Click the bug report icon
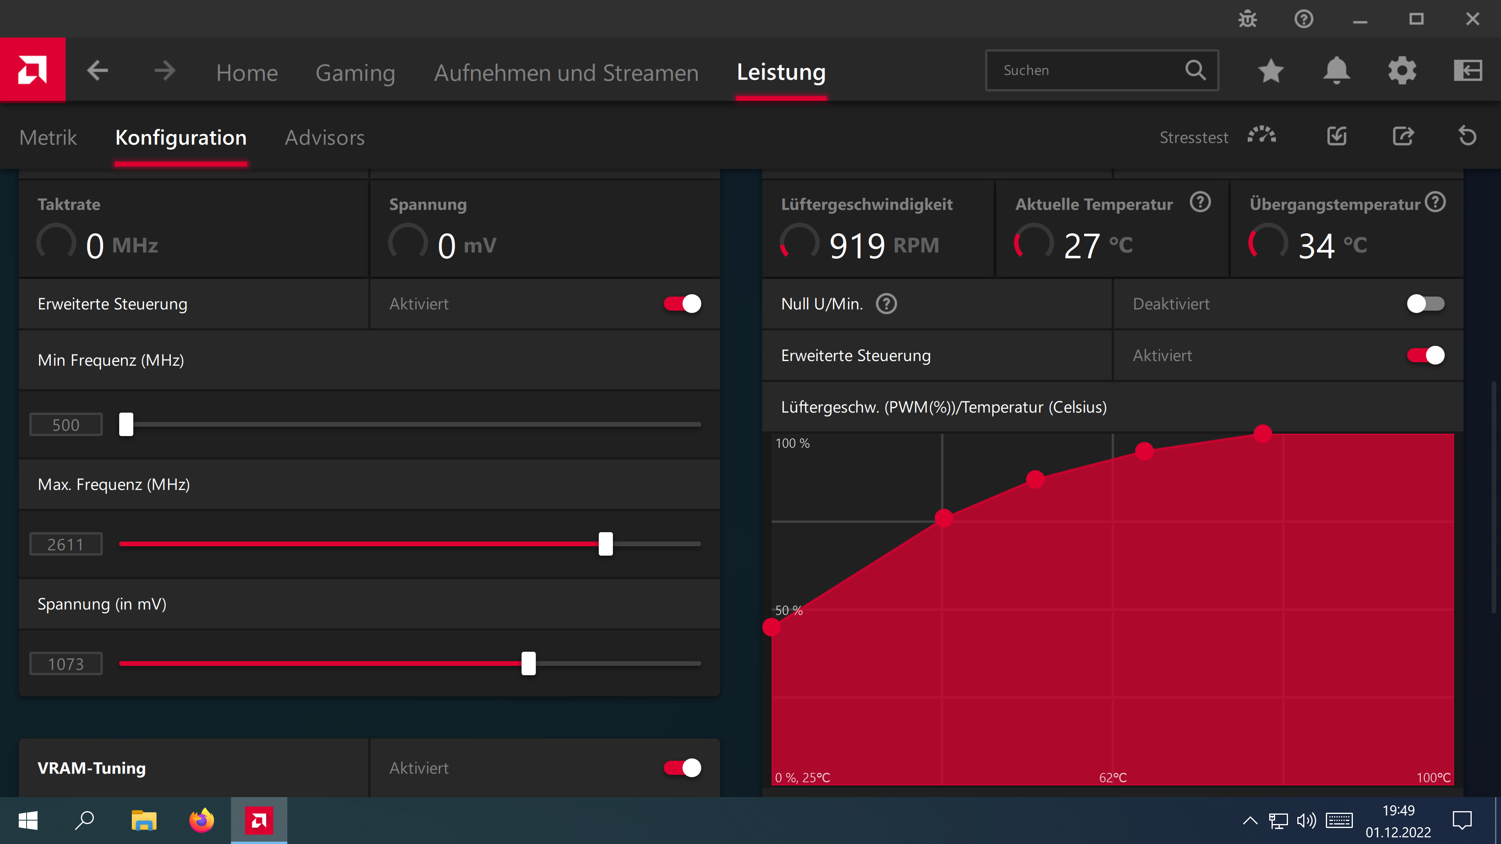1501x844 pixels. 1247,19
